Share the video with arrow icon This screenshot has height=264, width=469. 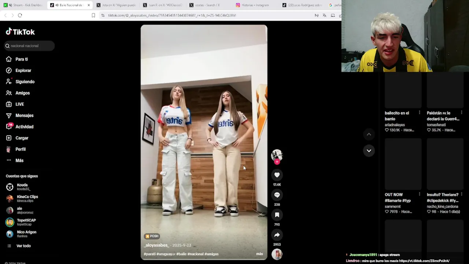[277, 235]
